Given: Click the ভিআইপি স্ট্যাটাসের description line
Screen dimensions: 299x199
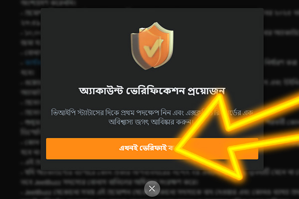Looking at the screenshot, I should click(x=152, y=112).
